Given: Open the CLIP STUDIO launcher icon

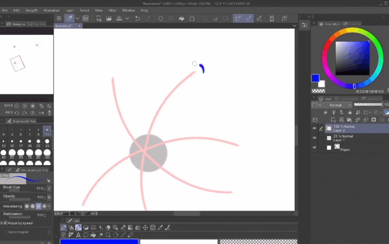Looking at the screenshot, I should [x=85, y=18].
